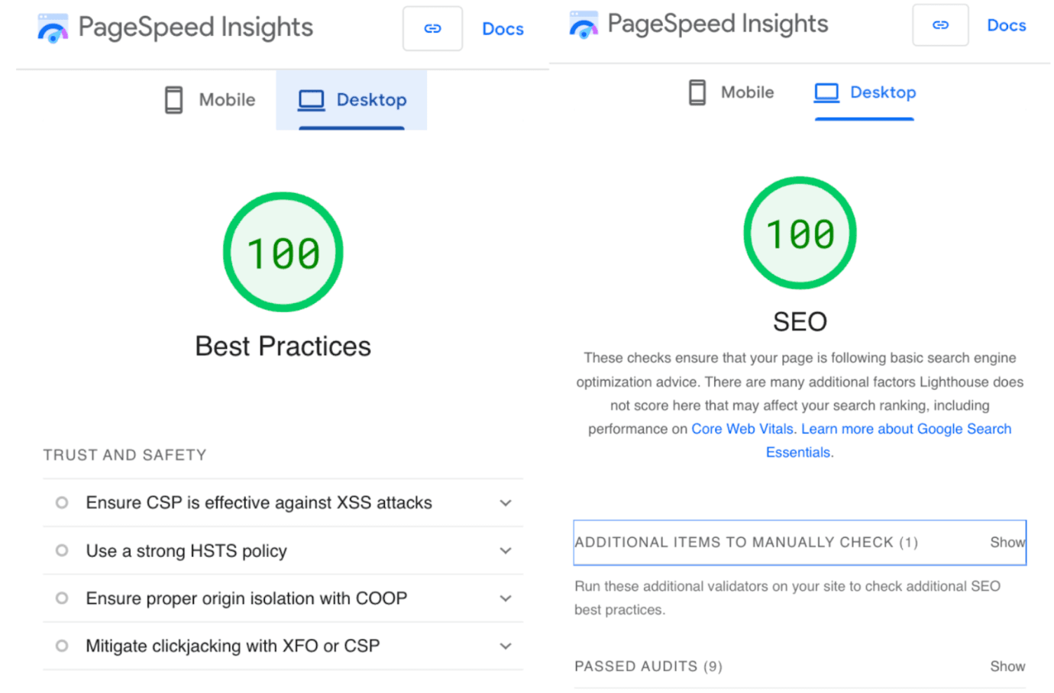Click the laptop icon in right panel

pos(826,92)
